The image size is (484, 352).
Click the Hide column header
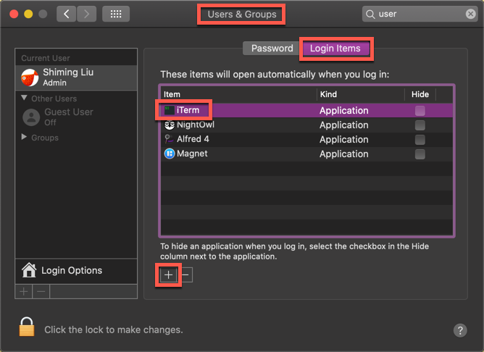[x=420, y=94]
